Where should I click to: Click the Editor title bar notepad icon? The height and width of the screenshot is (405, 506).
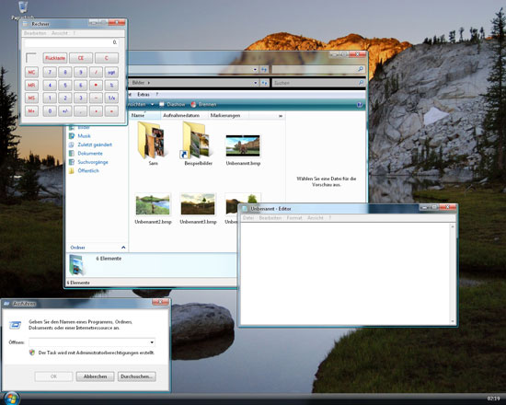tap(245, 209)
